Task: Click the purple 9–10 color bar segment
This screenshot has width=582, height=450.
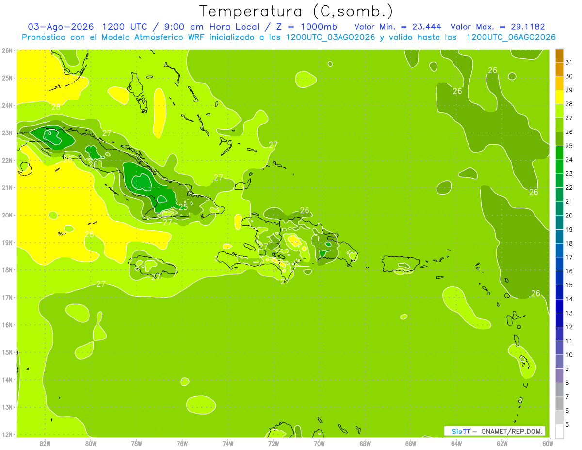Action: (x=559, y=361)
